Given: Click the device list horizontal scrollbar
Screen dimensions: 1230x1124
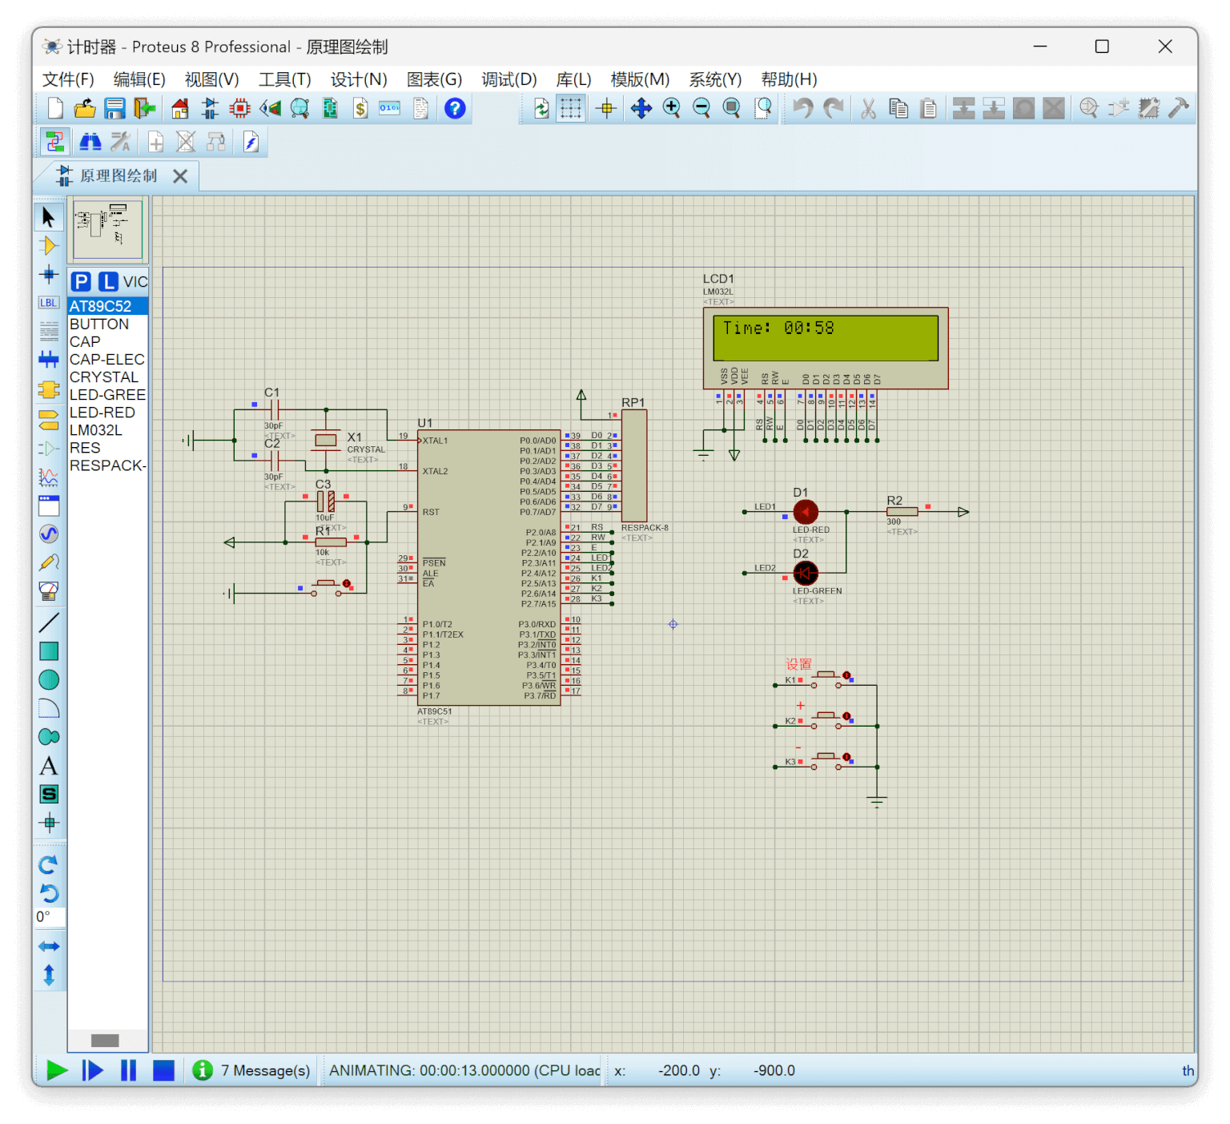Looking at the screenshot, I should pos(105,1040).
